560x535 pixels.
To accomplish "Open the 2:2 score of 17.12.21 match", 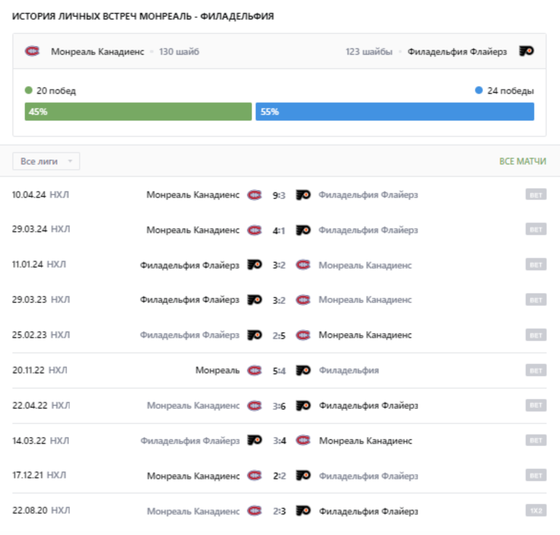I will [x=279, y=475].
